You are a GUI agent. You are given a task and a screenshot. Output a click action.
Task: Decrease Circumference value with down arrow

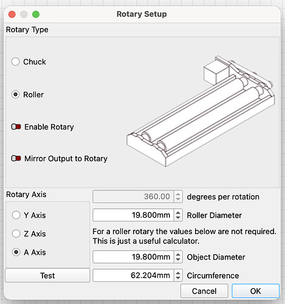178,278
